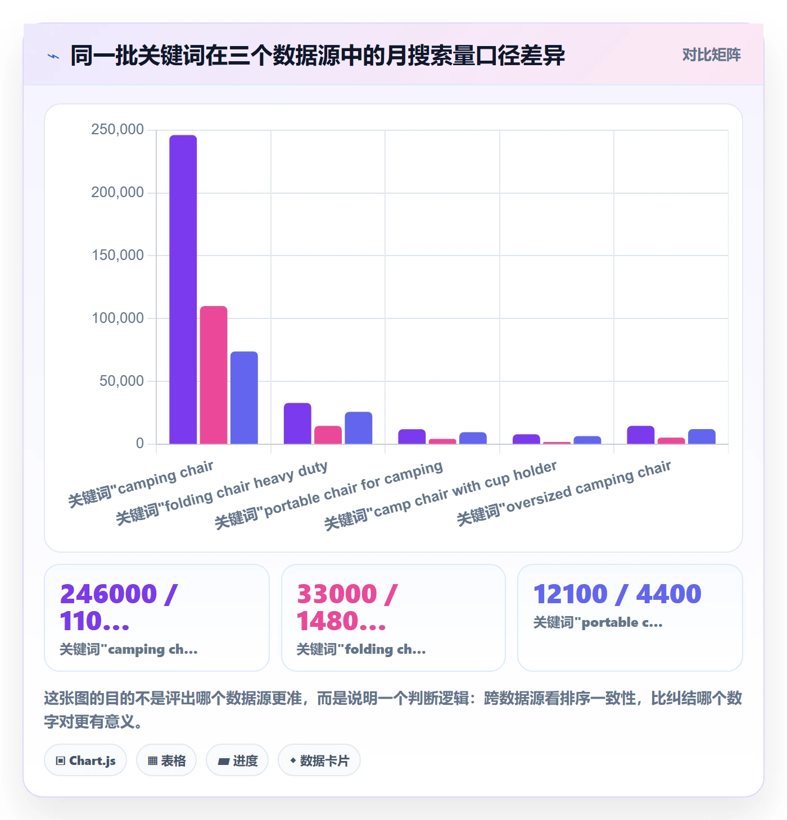
Task: Click the 150,000 y-axis label
Action: 117,256
